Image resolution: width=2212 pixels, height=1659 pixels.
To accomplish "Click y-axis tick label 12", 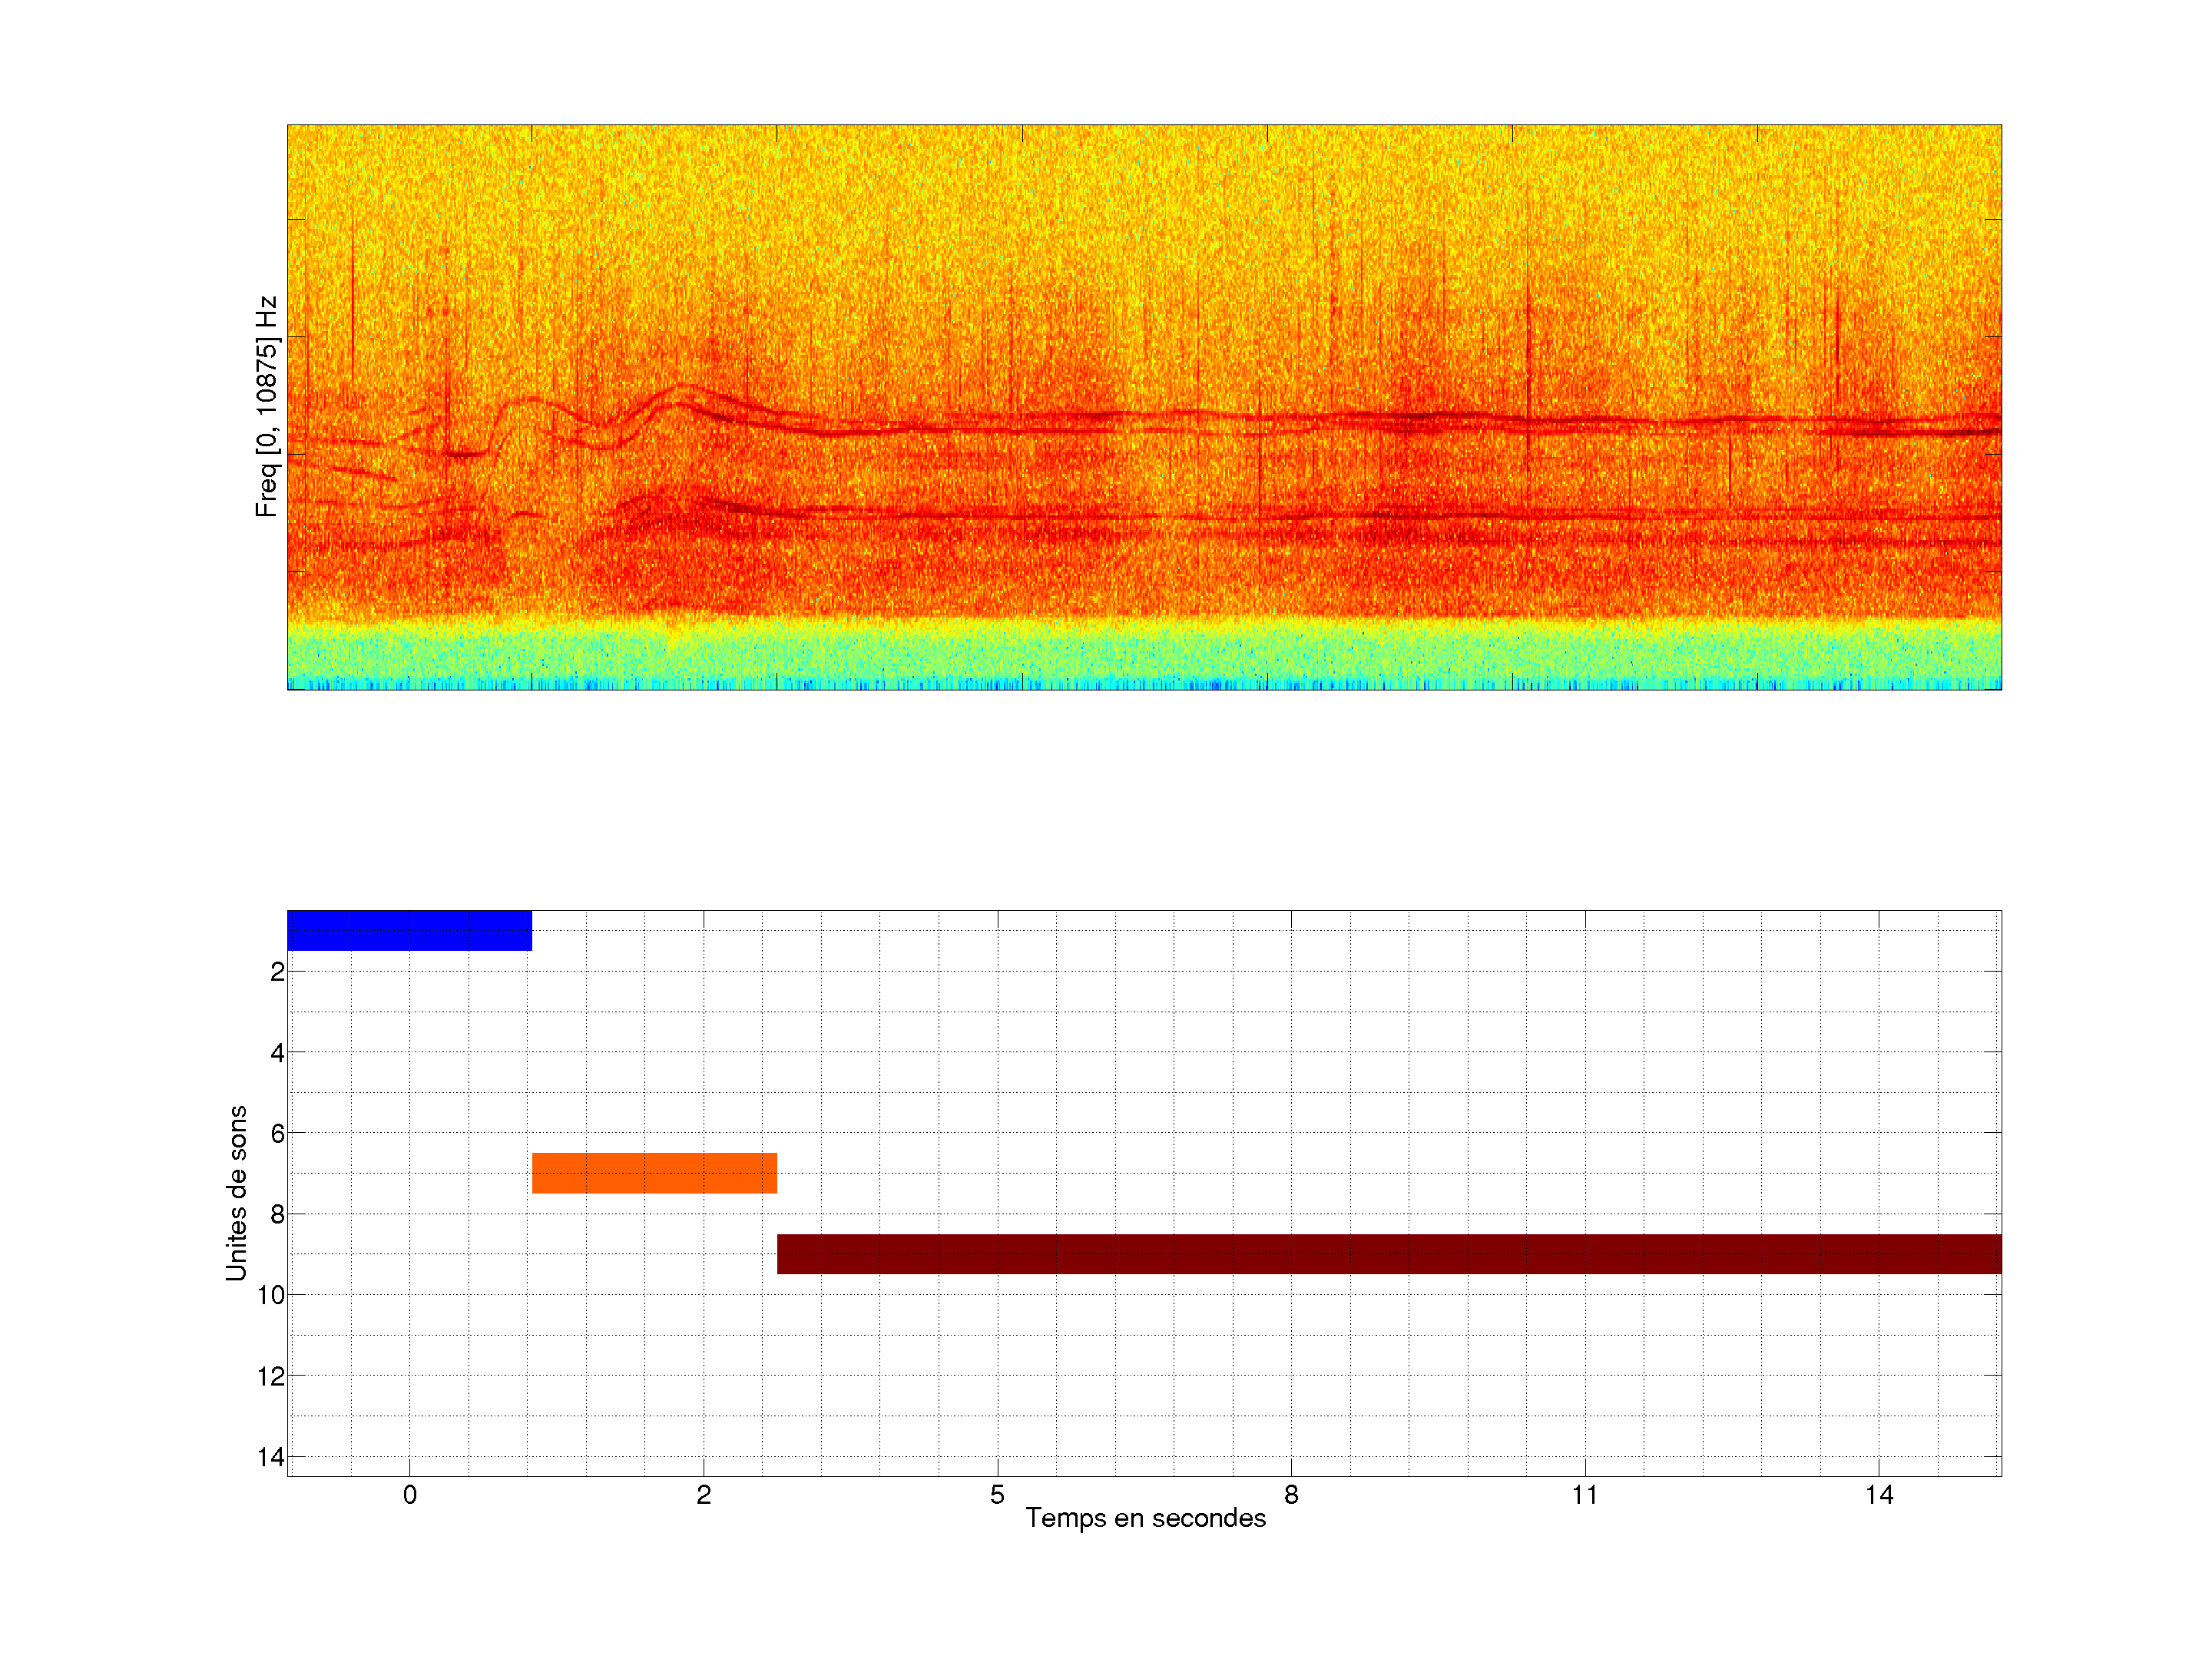I will tap(271, 1377).
